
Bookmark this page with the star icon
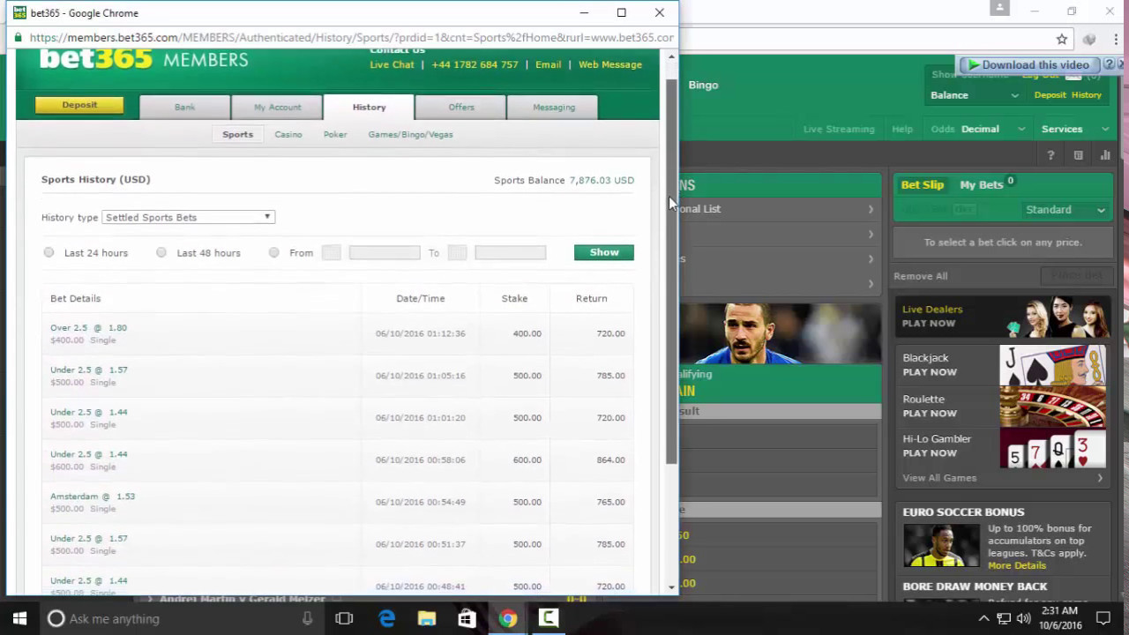[x=1062, y=39]
